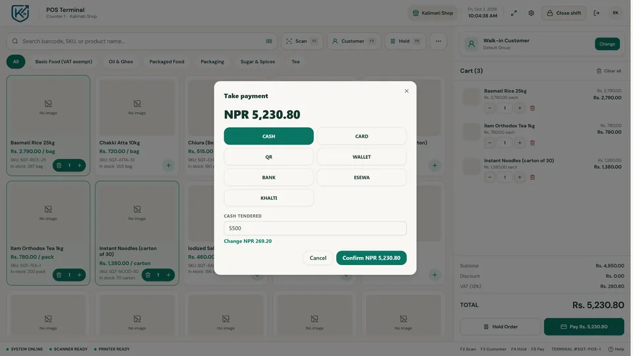Screen dimensions: 633x356
Task: Click the Chakki Atta 10kg product thumbnail
Action: (x=137, y=107)
